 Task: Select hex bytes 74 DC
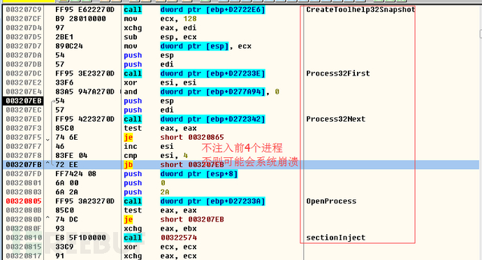pos(66,219)
